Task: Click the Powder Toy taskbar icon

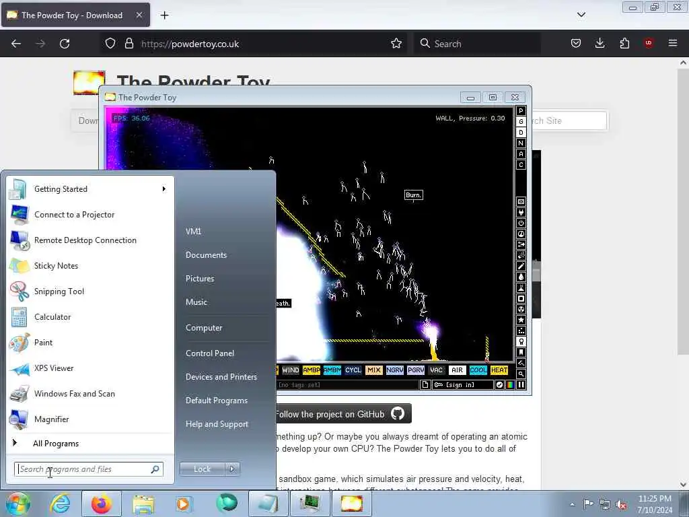Action: point(352,504)
